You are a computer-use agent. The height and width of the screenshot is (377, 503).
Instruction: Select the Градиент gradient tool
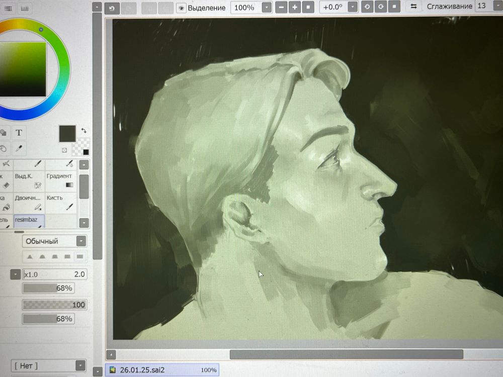coord(61,181)
